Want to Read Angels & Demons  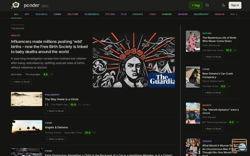click(55, 139)
